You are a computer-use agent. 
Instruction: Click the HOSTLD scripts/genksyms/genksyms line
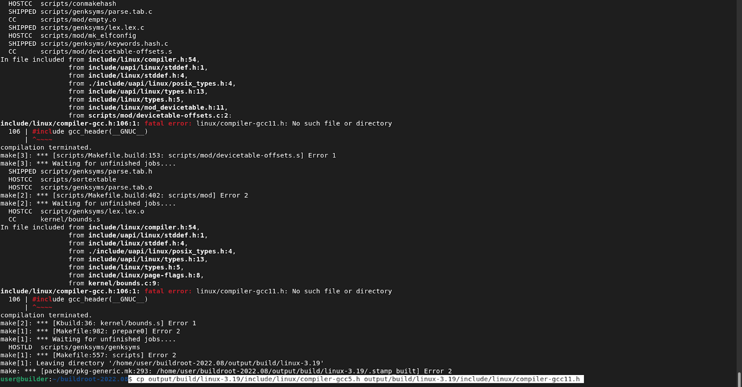point(74,347)
